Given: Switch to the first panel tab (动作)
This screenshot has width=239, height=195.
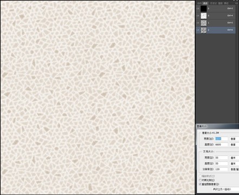Looking at the screenshot, I should 199,3.
